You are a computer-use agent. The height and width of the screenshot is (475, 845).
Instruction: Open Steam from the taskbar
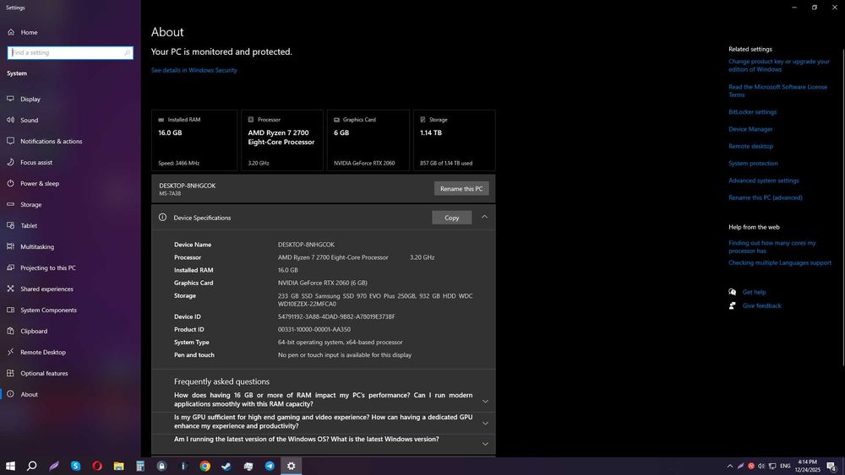(226, 466)
